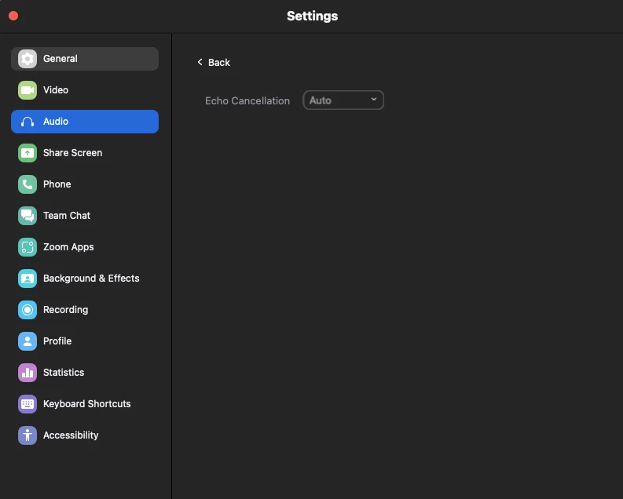Click the General gear icon

[x=27, y=59]
